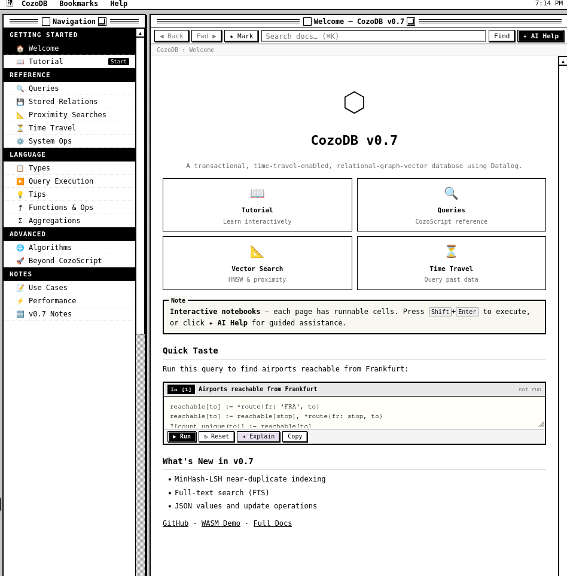Click the Stored Relations floppy disk icon
The width and height of the screenshot is (567, 576).
click(20, 102)
